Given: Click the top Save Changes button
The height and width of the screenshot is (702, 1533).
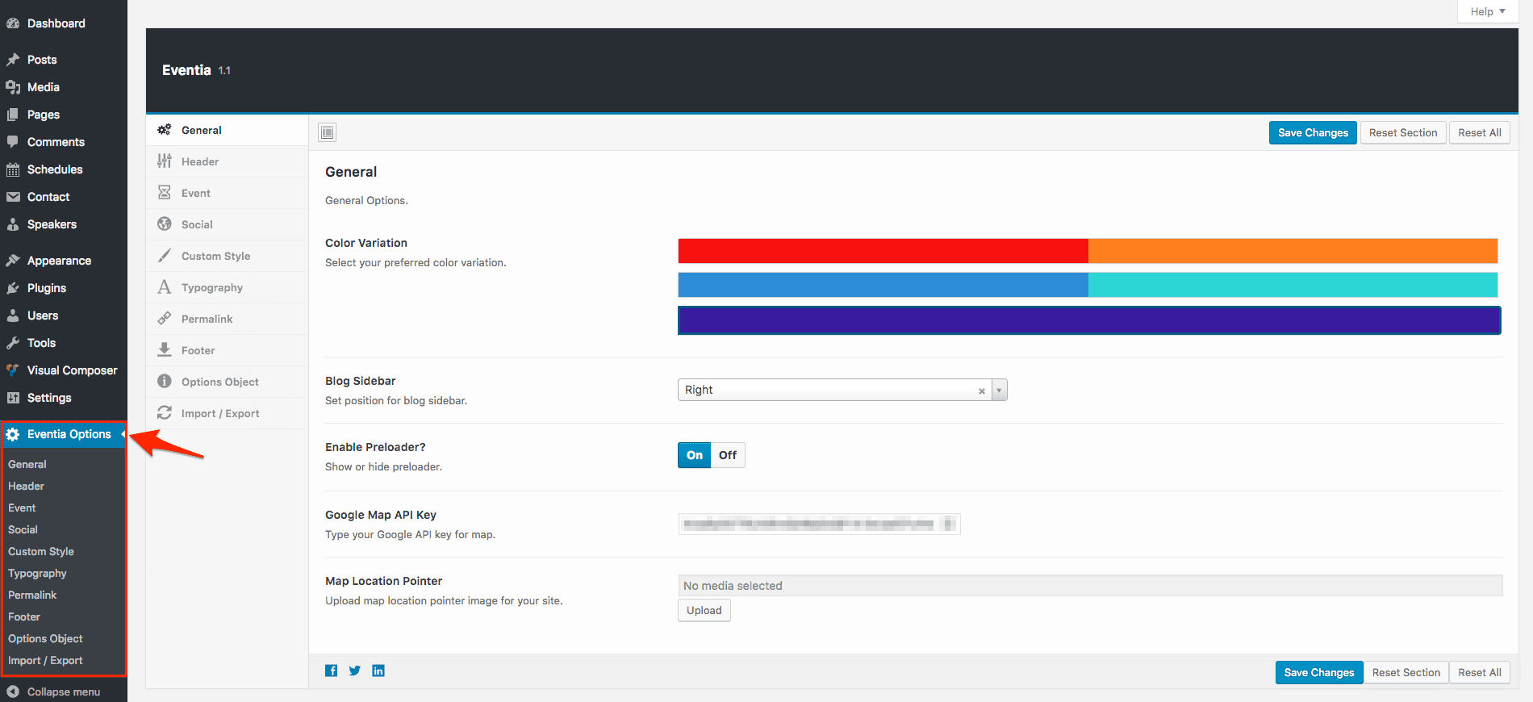Looking at the screenshot, I should [1312, 133].
